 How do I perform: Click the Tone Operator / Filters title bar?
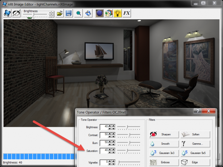(x=135, y=112)
